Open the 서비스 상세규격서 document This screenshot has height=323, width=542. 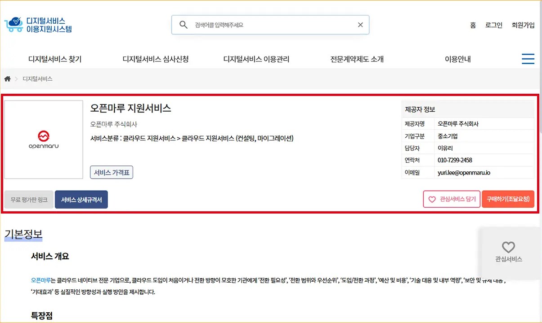click(81, 199)
